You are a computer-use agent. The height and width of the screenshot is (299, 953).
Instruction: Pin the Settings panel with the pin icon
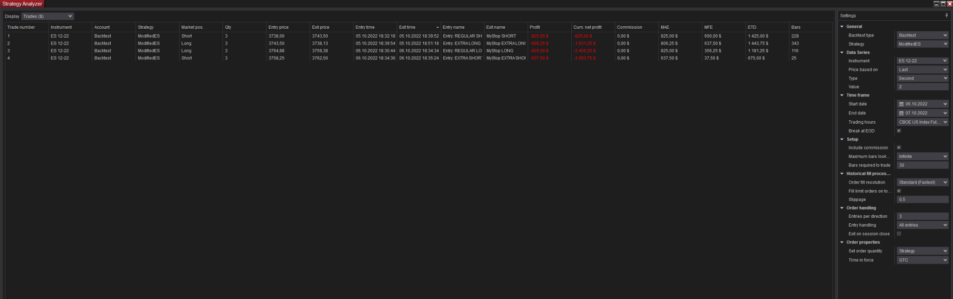947,15
